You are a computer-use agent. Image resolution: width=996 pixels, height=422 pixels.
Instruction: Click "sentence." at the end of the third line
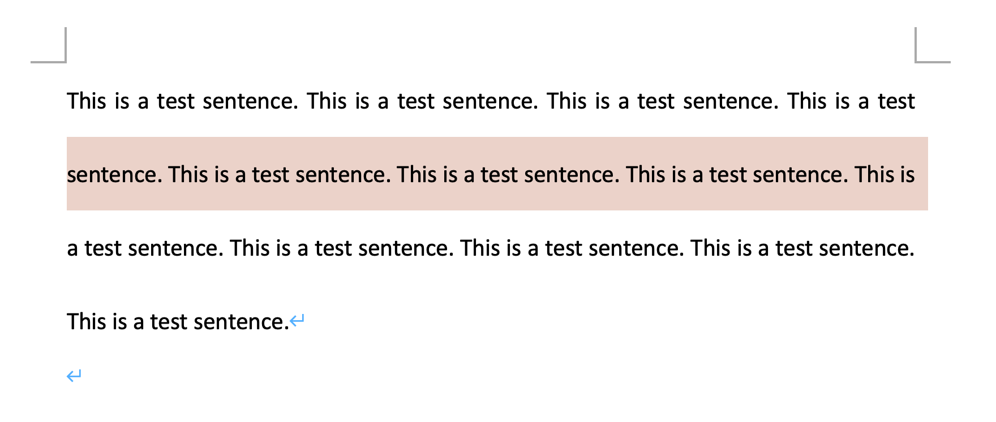click(867, 248)
